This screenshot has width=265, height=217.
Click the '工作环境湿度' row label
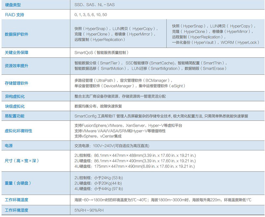(17, 210)
